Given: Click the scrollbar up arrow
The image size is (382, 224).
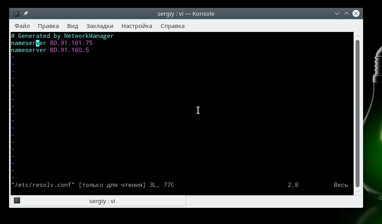Looking at the screenshot, I should click(x=358, y=36).
